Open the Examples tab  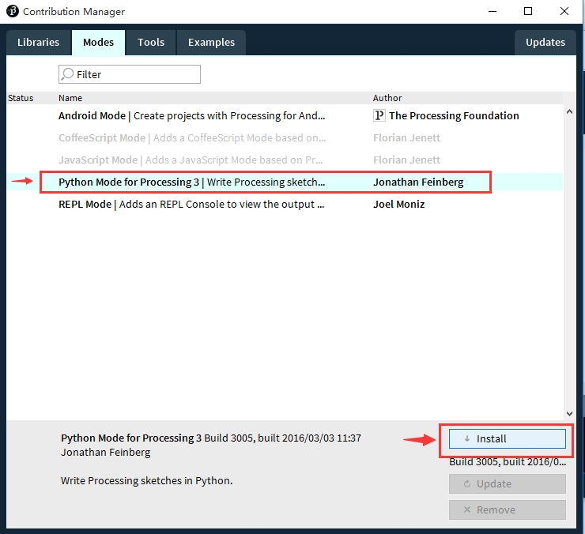pos(211,43)
